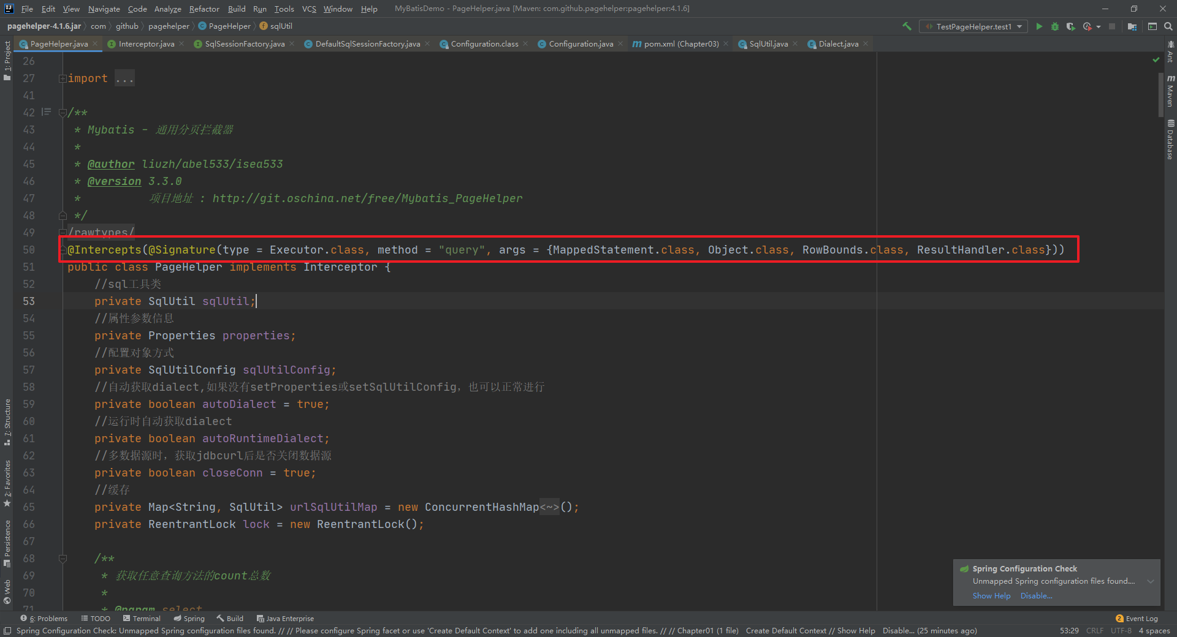Toggle the Project side panel
The height and width of the screenshot is (637, 1177).
7,60
